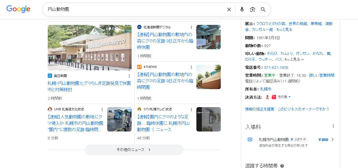Open 札幌市 owner link
This screenshot has height=168, width=358.
coord(266,89)
